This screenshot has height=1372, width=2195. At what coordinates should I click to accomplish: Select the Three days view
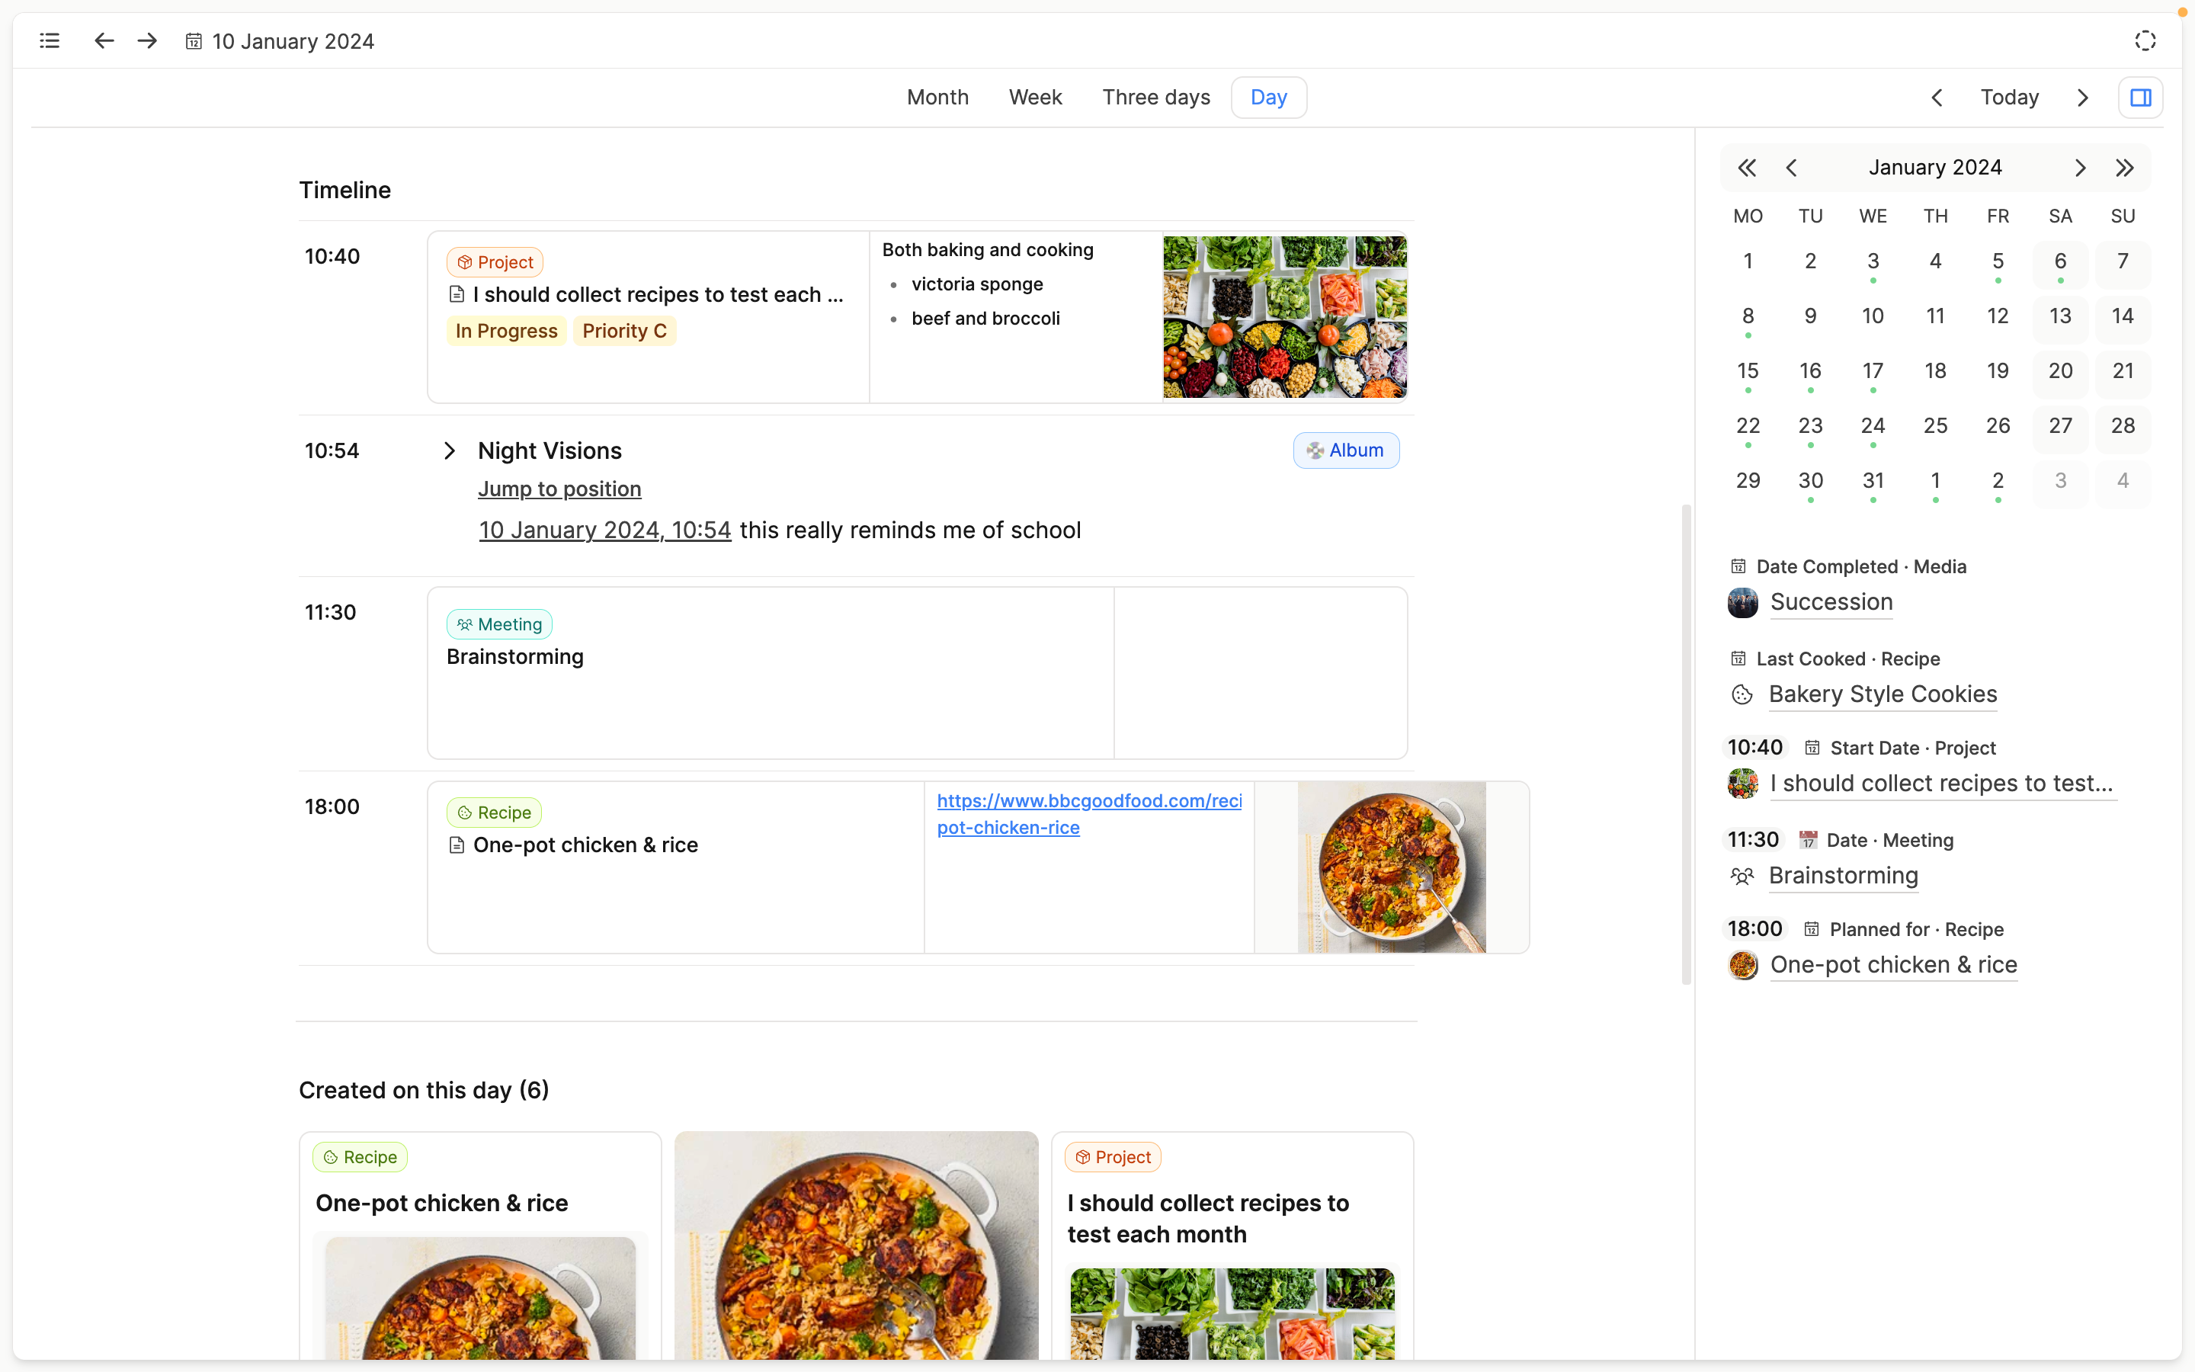click(1155, 97)
